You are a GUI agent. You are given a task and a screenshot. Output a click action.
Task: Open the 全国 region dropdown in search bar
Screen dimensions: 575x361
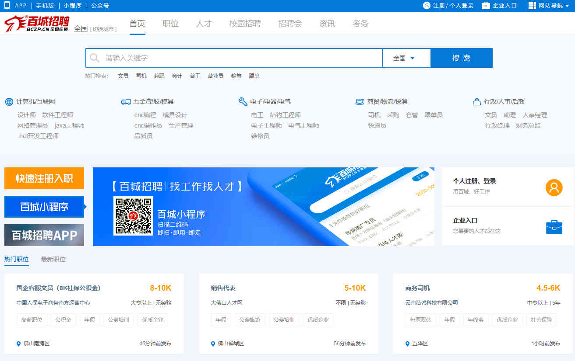(406, 58)
